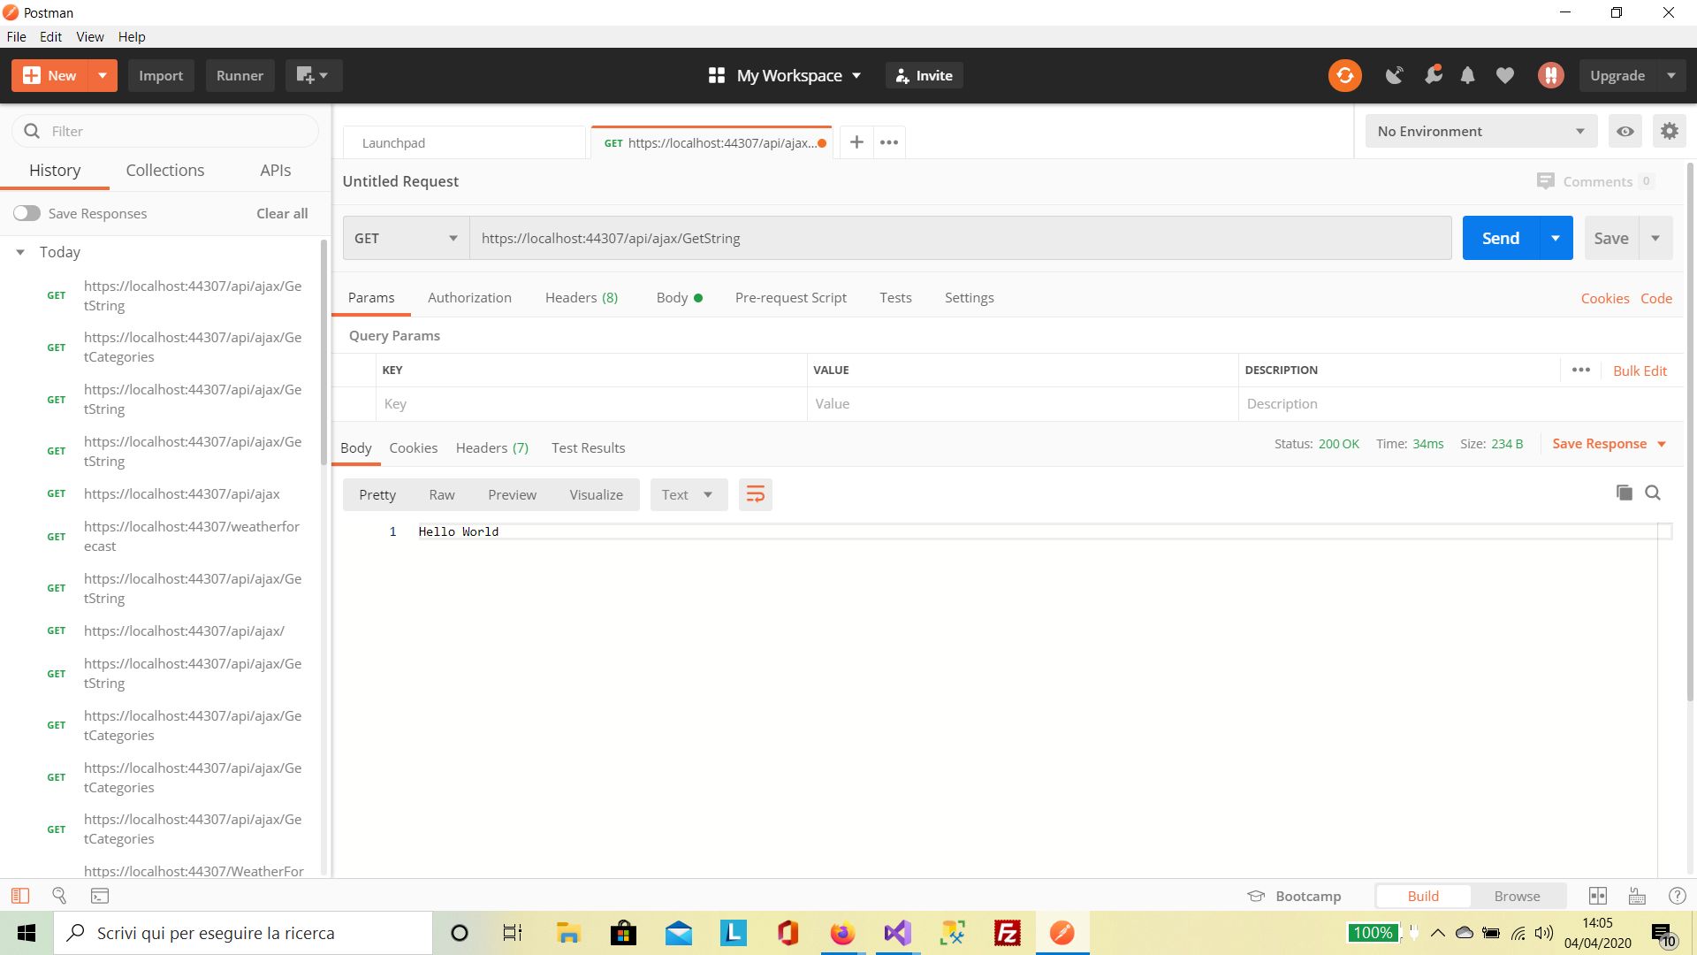Open the Authorization request tab

pyautogui.click(x=469, y=297)
